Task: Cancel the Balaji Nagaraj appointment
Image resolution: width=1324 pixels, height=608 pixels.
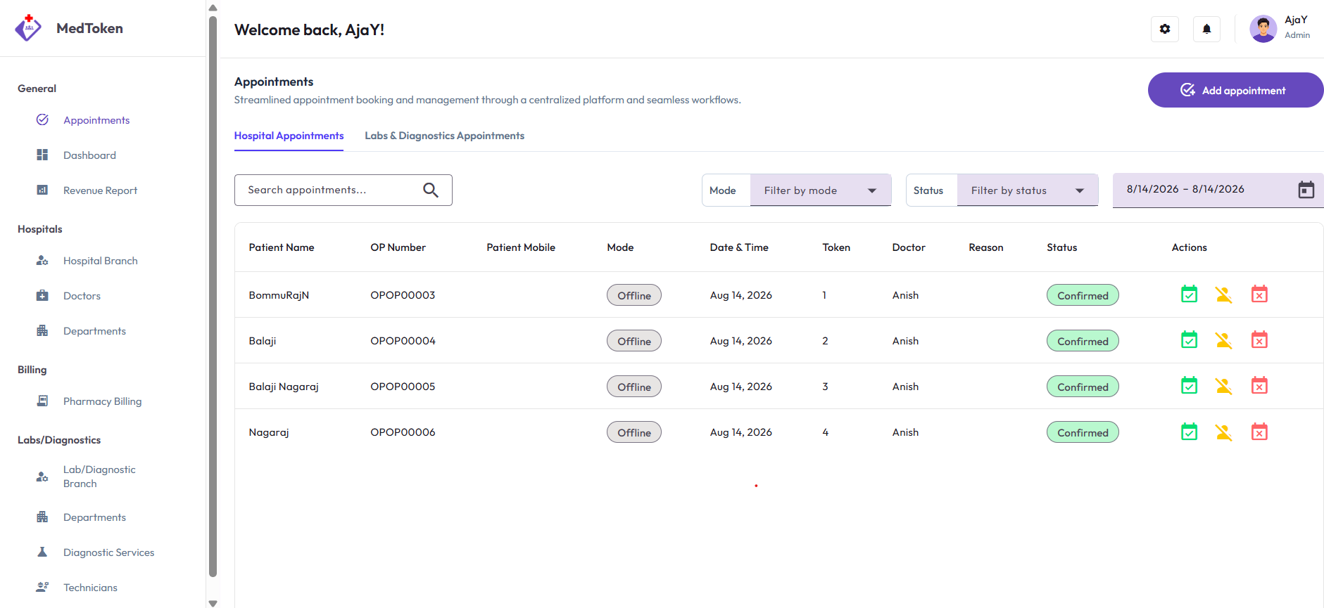Action: click(1259, 386)
